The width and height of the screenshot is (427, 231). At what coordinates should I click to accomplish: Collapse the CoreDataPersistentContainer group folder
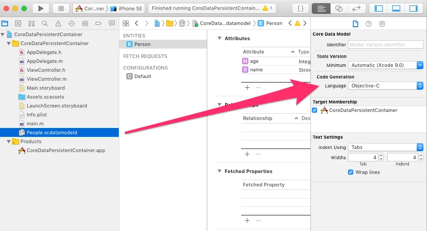point(9,44)
